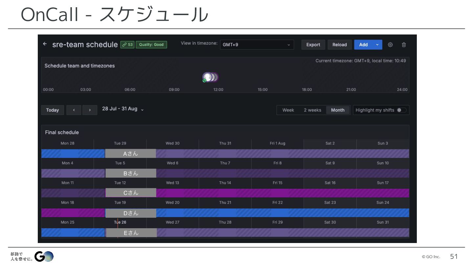Click the Thu 28 day header

[225, 222]
